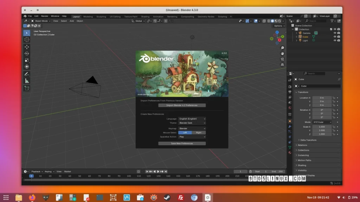Open the Material properties tab
This screenshot has width=360, height=202.
[290, 153]
